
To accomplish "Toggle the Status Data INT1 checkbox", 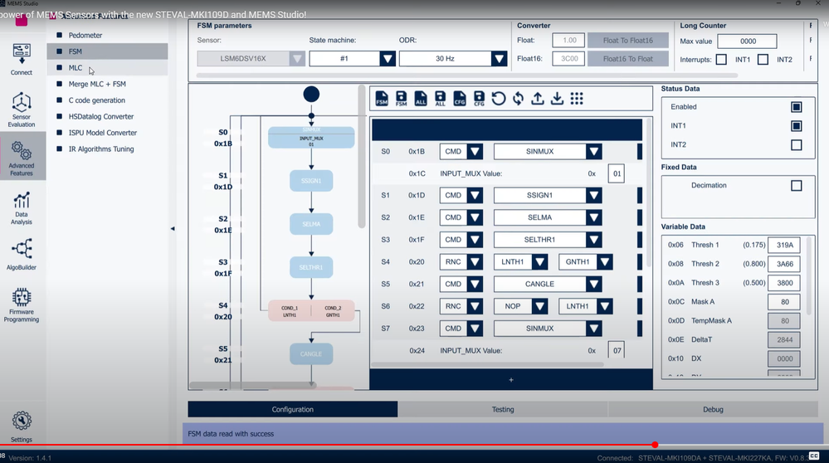I will [796, 126].
